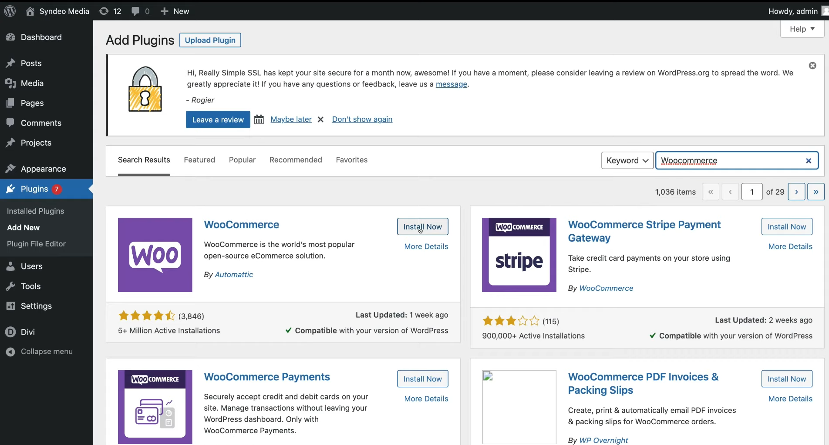
Task: Click the Maybe later link
Action: [291, 119]
